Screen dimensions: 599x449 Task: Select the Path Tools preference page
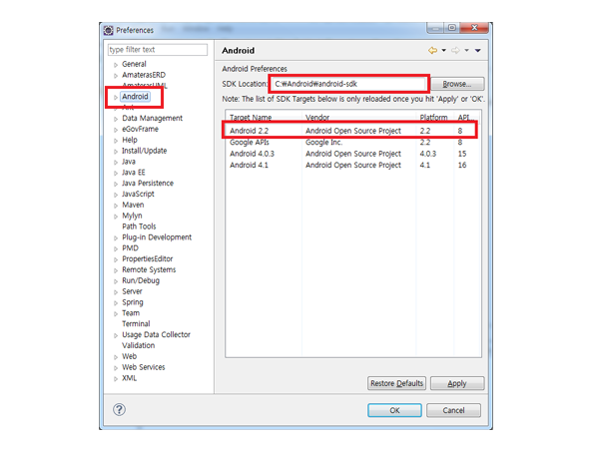pyautogui.click(x=139, y=226)
